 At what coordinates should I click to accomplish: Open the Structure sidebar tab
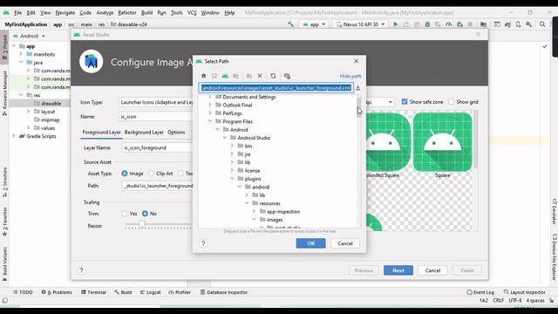click(4, 181)
